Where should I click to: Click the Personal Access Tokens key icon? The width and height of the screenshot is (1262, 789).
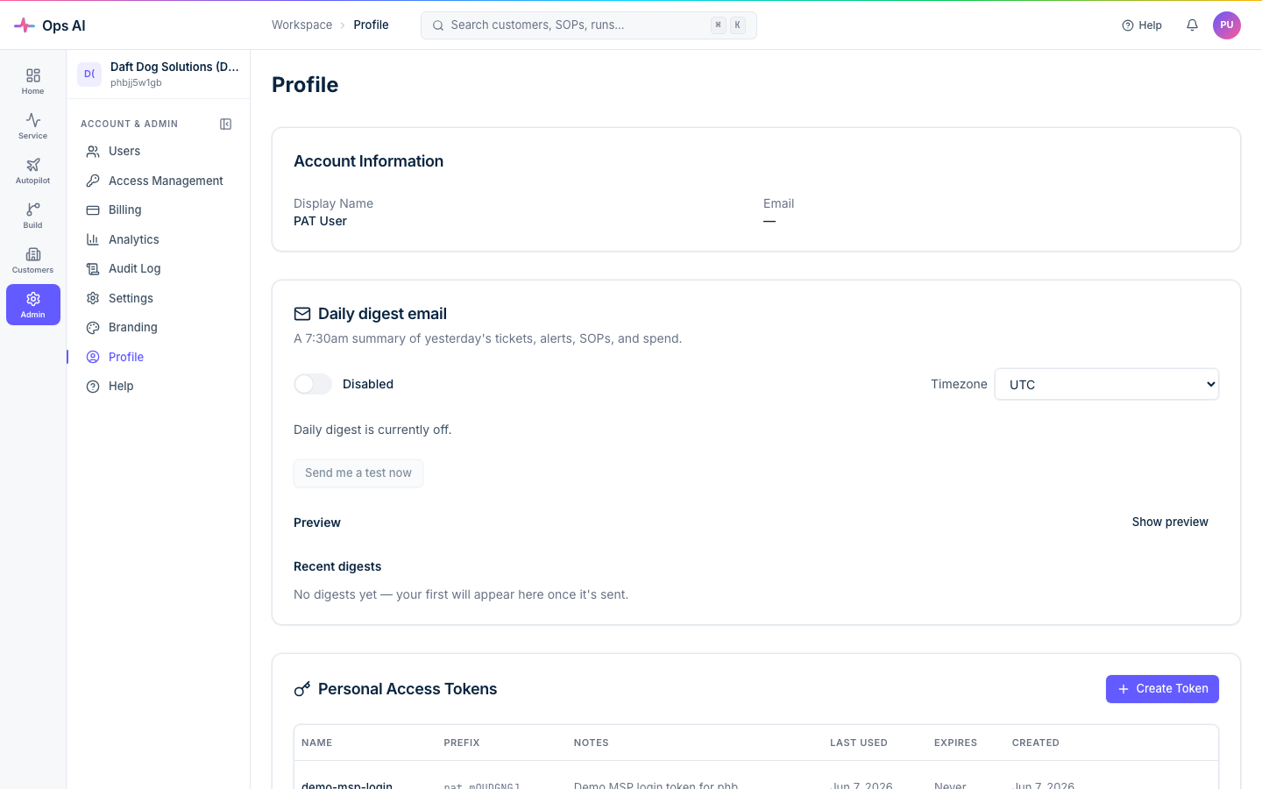click(x=302, y=689)
